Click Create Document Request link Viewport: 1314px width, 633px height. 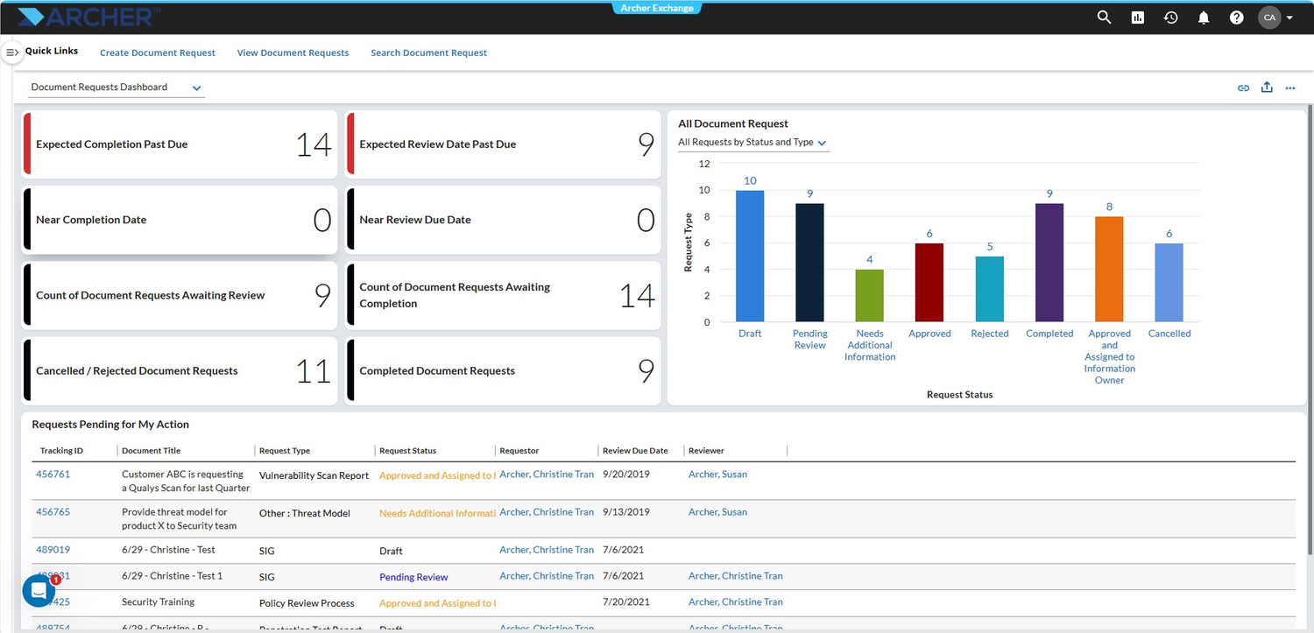158,53
